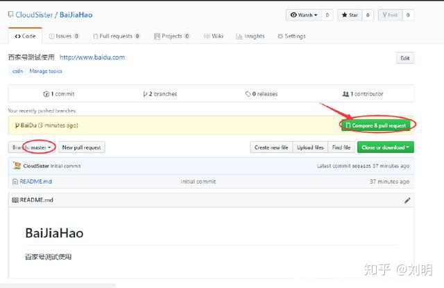This screenshot has width=444, height=288.
Task: Open the Watch dropdown button
Action: 304,15
